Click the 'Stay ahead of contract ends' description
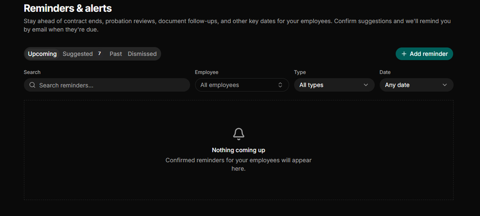The image size is (480, 216). (237, 25)
